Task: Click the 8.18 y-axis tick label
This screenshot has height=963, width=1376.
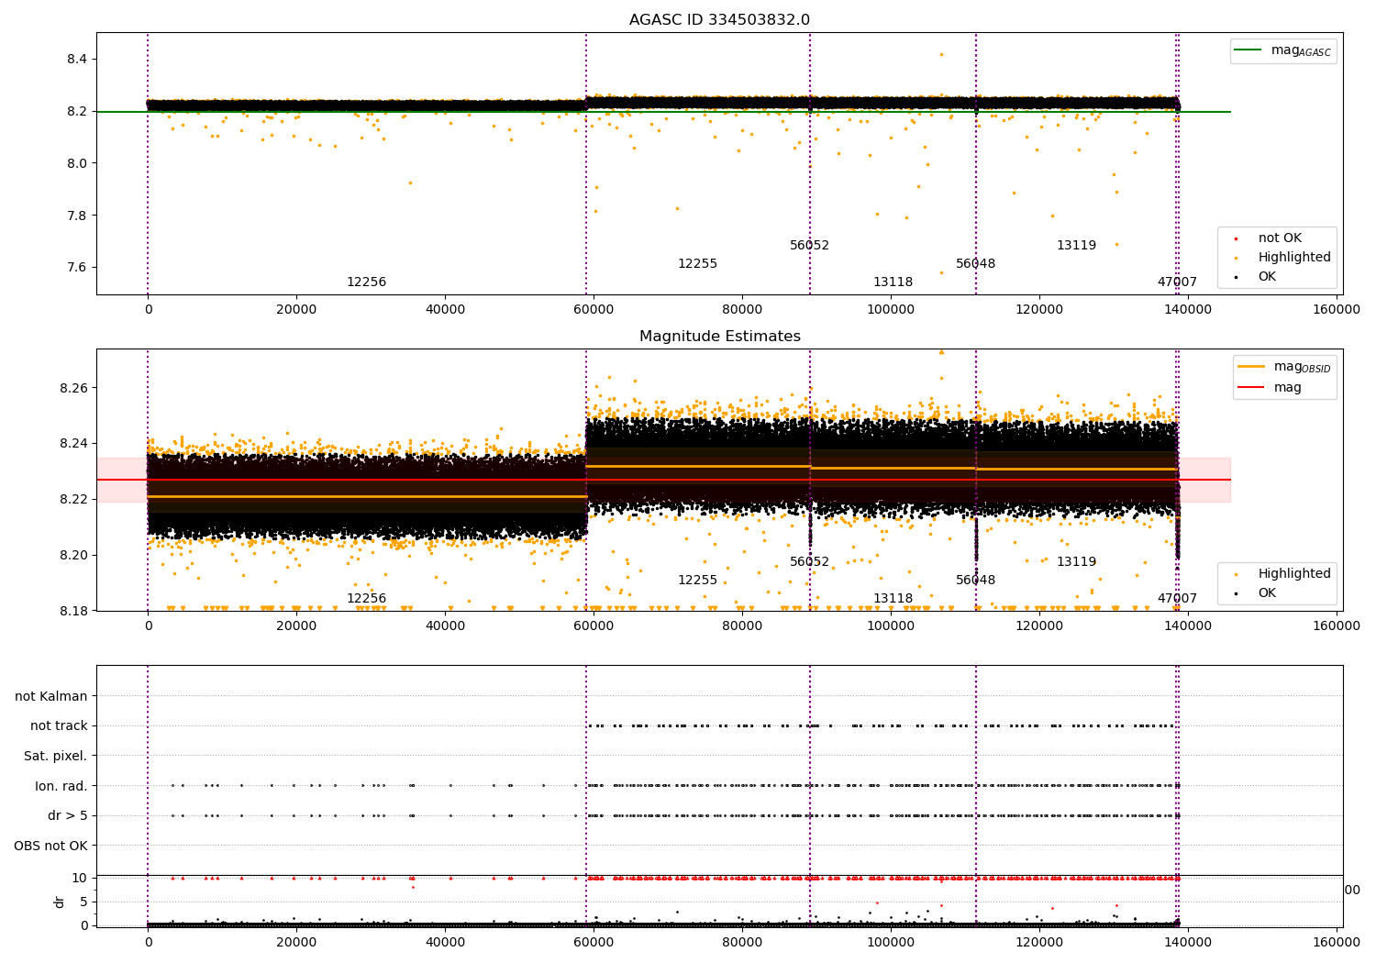Action: pyautogui.click(x=73, y=611)
